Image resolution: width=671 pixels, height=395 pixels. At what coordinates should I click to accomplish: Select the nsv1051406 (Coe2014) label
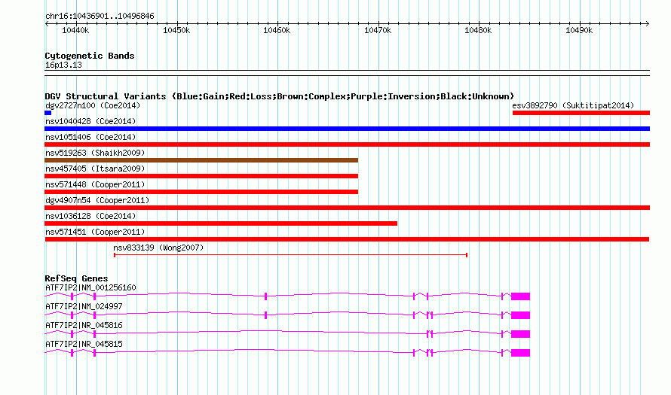[90, 137]
